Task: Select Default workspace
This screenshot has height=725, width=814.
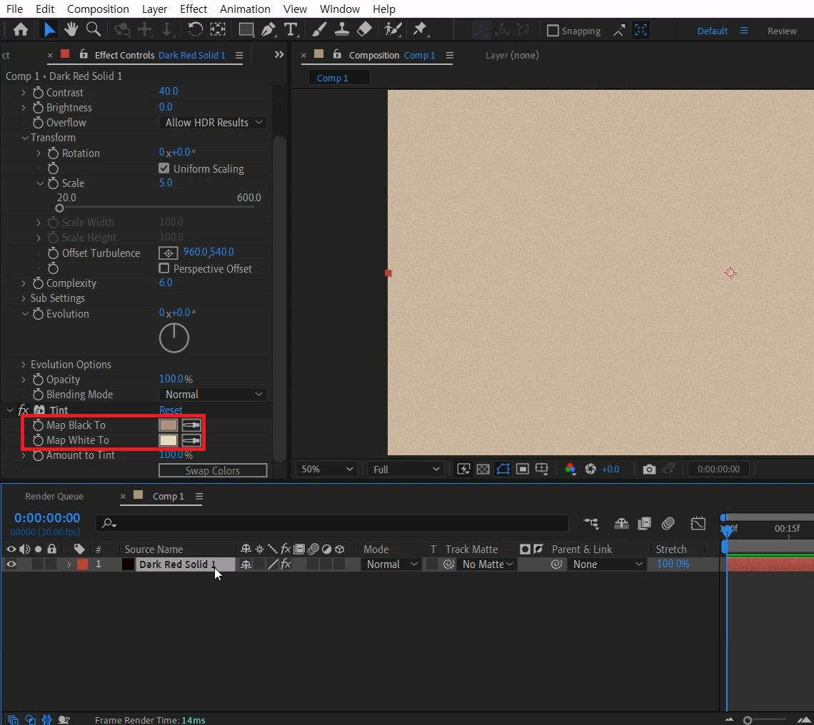Action: pyautogui.click(x=713, y=31)
